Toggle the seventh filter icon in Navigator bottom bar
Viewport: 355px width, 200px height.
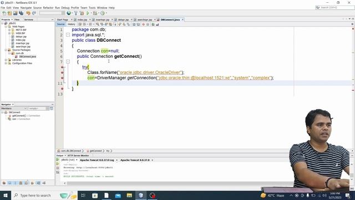tap(38, 183)
